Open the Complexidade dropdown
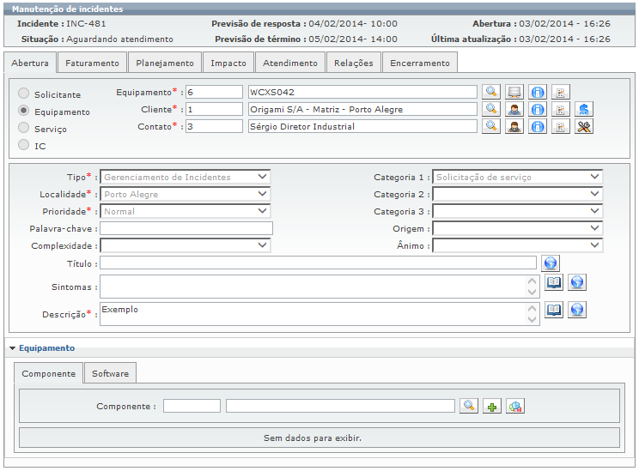 tap(185, 245)
